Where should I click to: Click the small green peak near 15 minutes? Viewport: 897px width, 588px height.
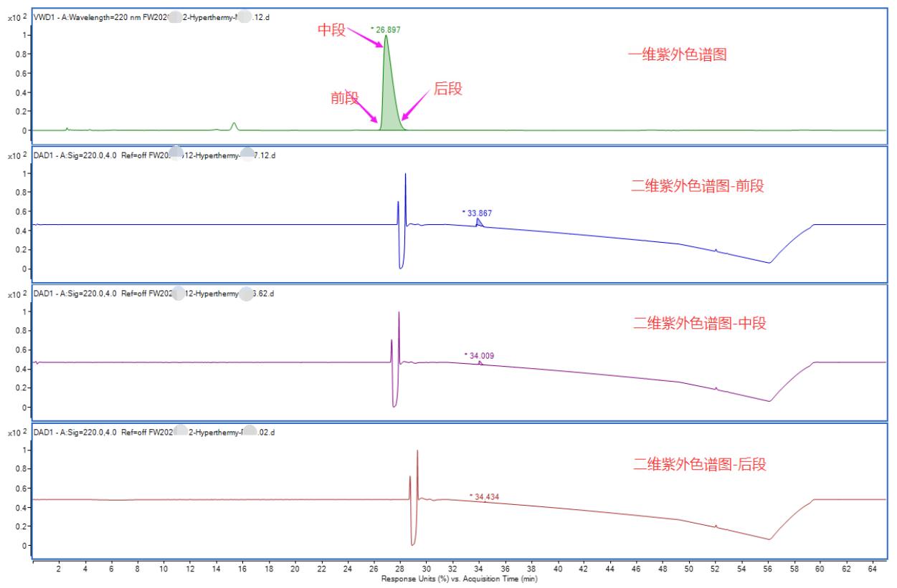(234, 125)
